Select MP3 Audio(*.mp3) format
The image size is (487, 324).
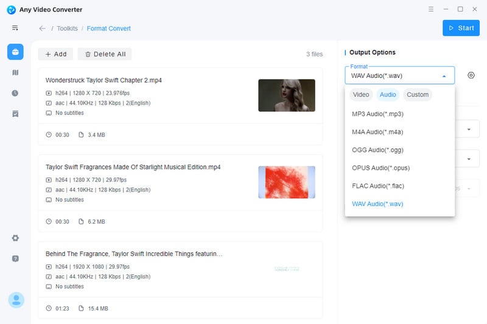click(400, 114)
